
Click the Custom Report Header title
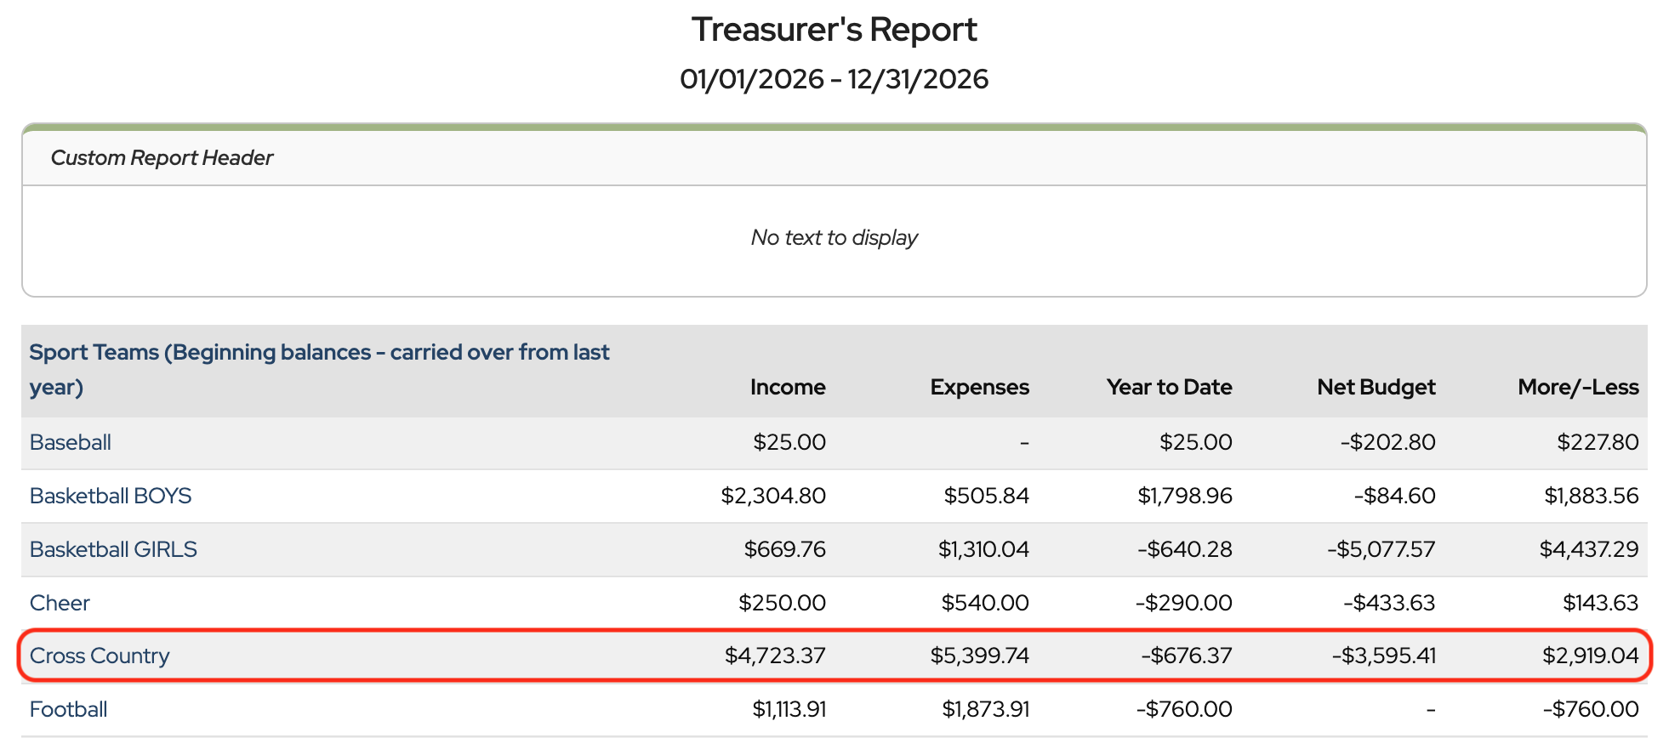coord(162,158)
